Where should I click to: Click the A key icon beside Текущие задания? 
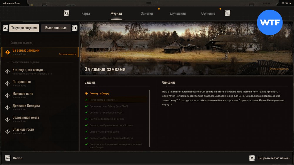[x=5, y=28]
